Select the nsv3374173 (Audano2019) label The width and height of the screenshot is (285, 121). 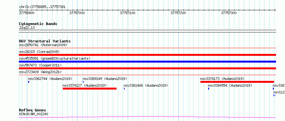pos(222,79)
